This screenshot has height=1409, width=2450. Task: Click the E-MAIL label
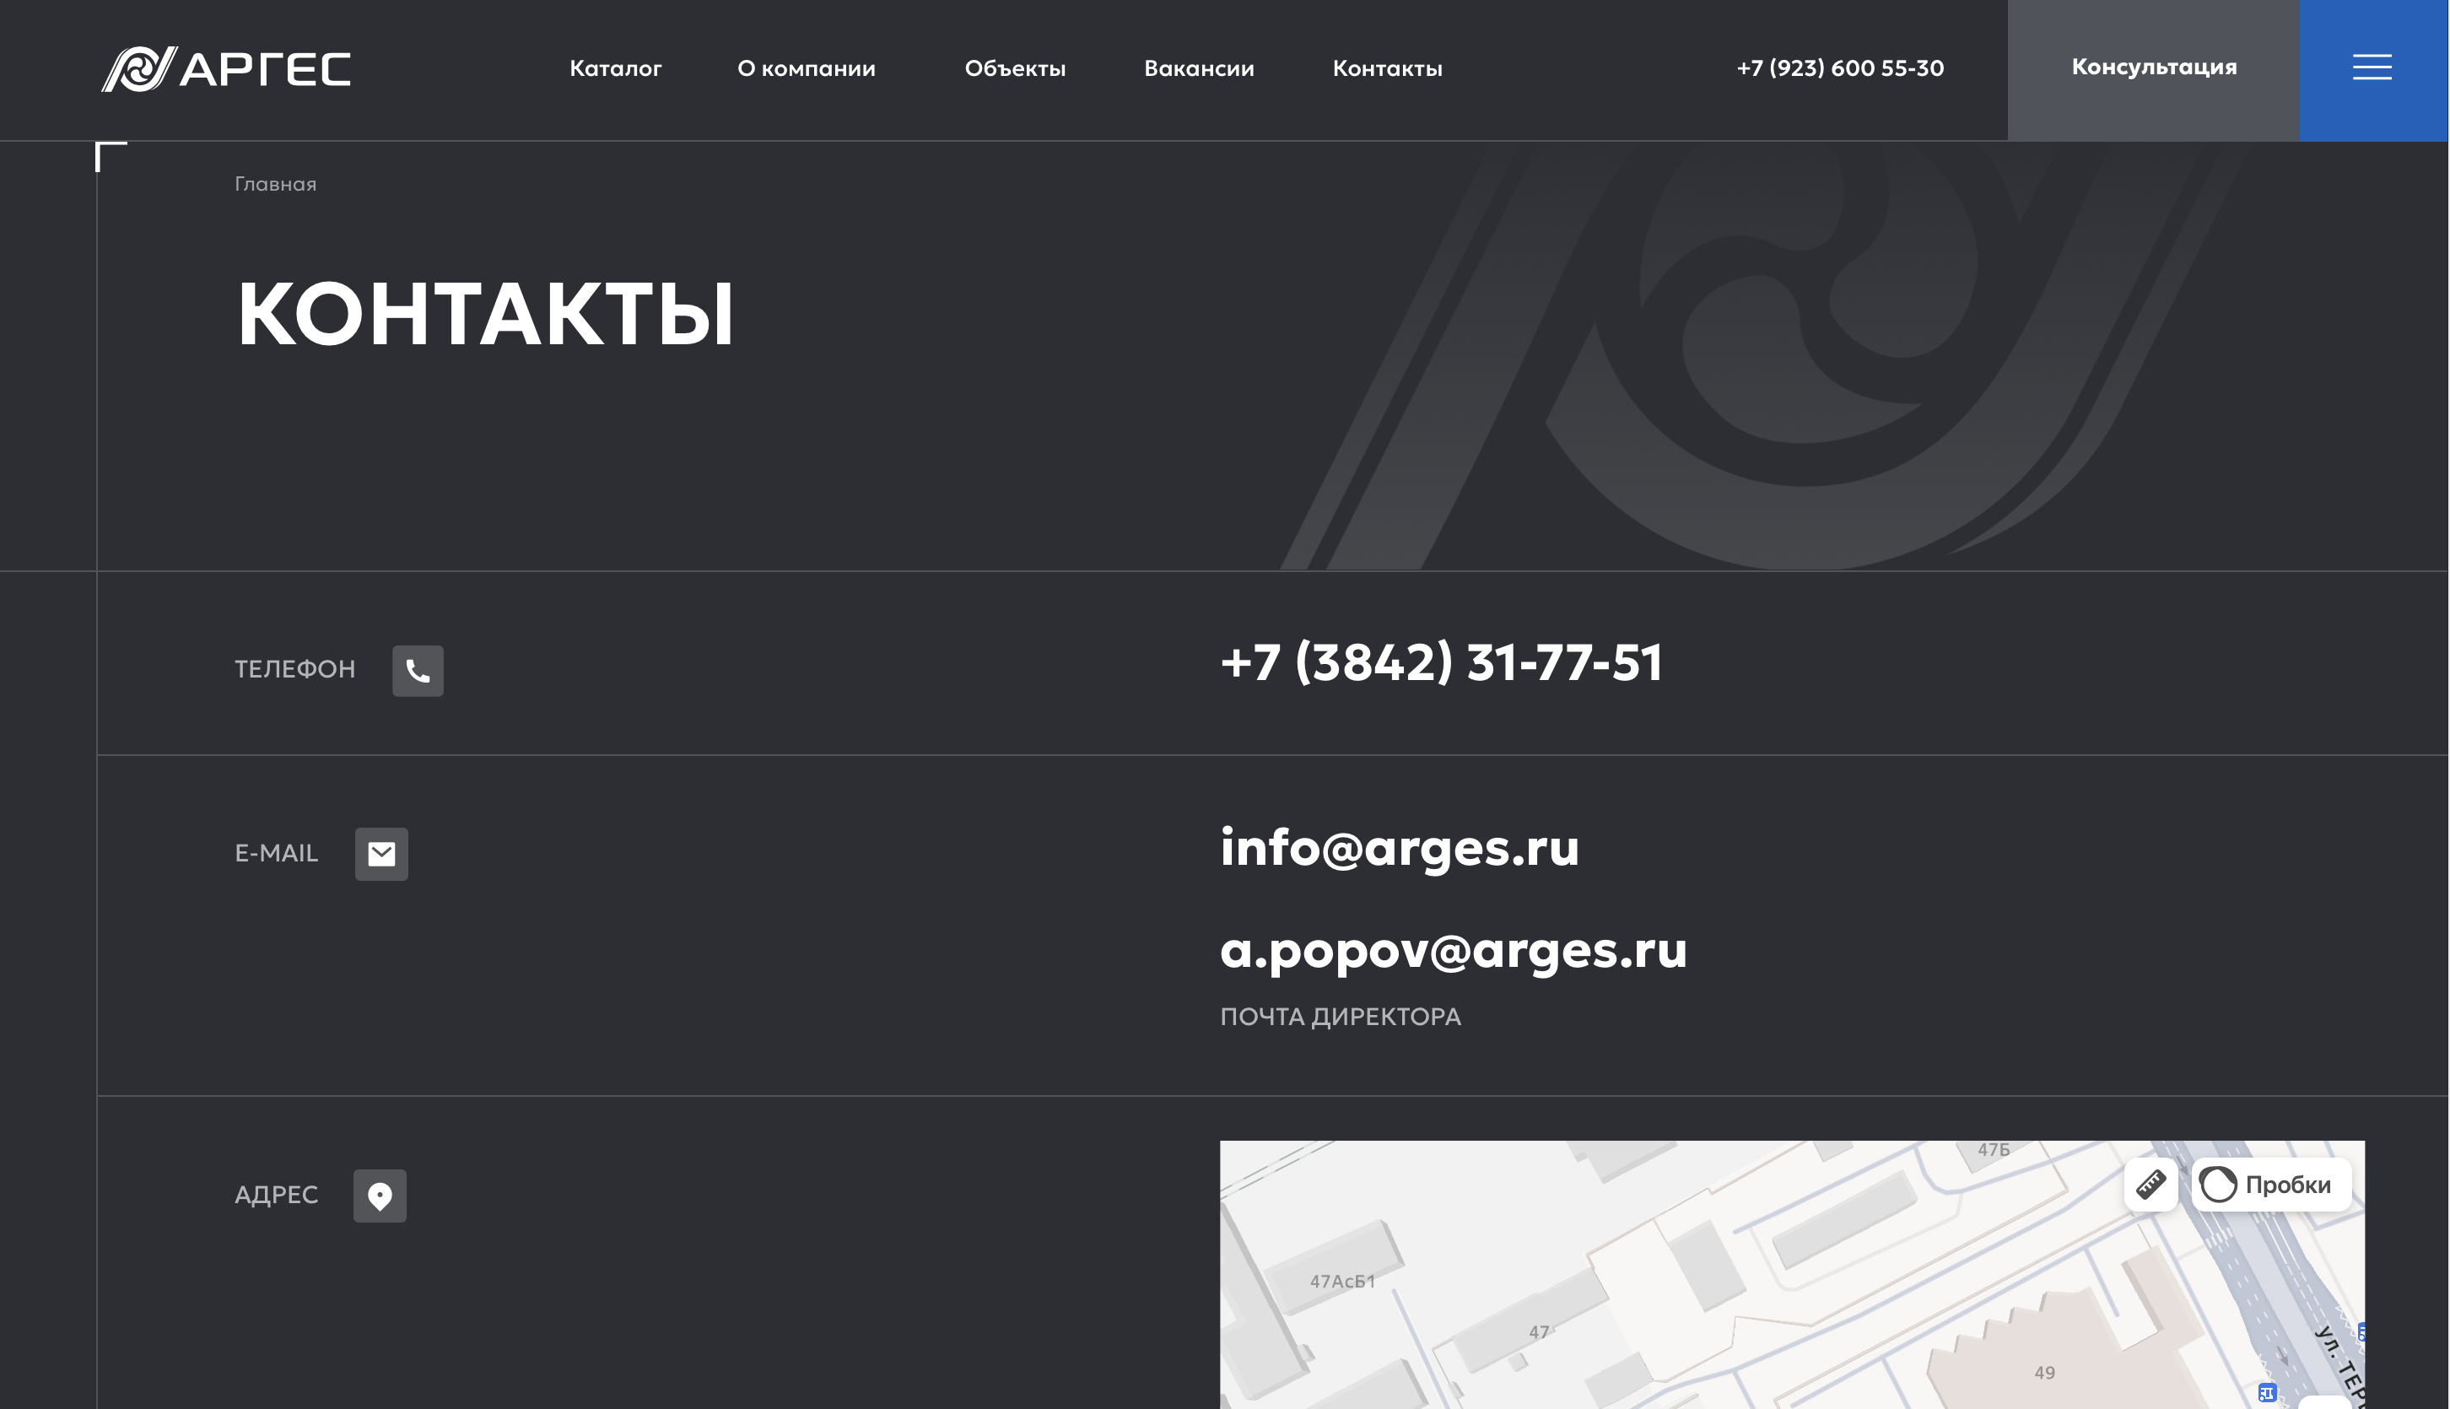(x=276, y=854)
